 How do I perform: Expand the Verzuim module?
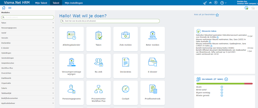(x=27, y=38)
